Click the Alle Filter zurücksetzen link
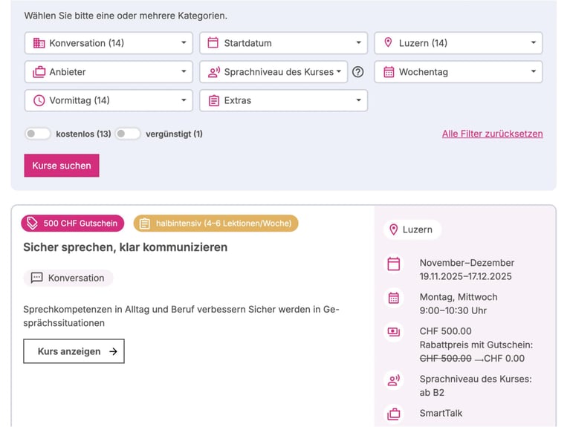Viewport: 570px width, 427px height. [492, 134]
